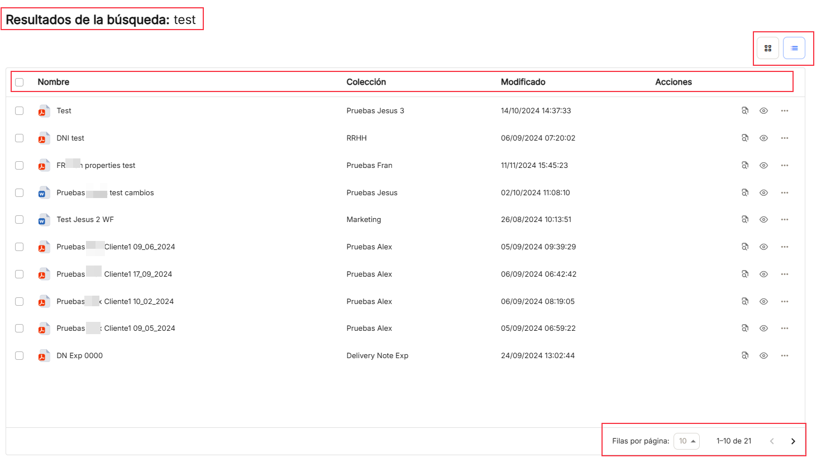
Task: Check the box for Cliente1 10_02_2024
Action: click(20, 301)
